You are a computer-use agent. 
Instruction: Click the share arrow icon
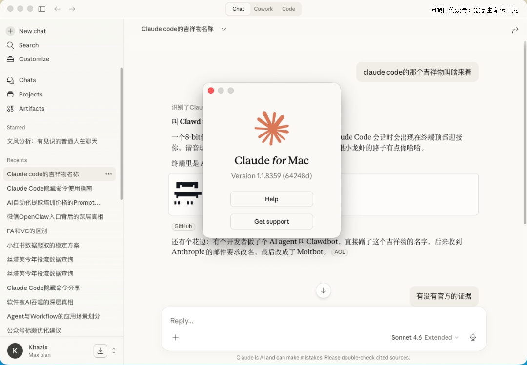pos(515,30)
